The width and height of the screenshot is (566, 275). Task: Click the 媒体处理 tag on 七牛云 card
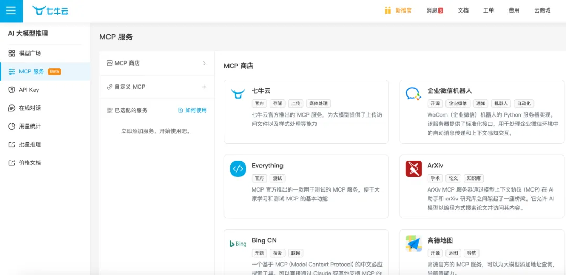tap(319, 104)
